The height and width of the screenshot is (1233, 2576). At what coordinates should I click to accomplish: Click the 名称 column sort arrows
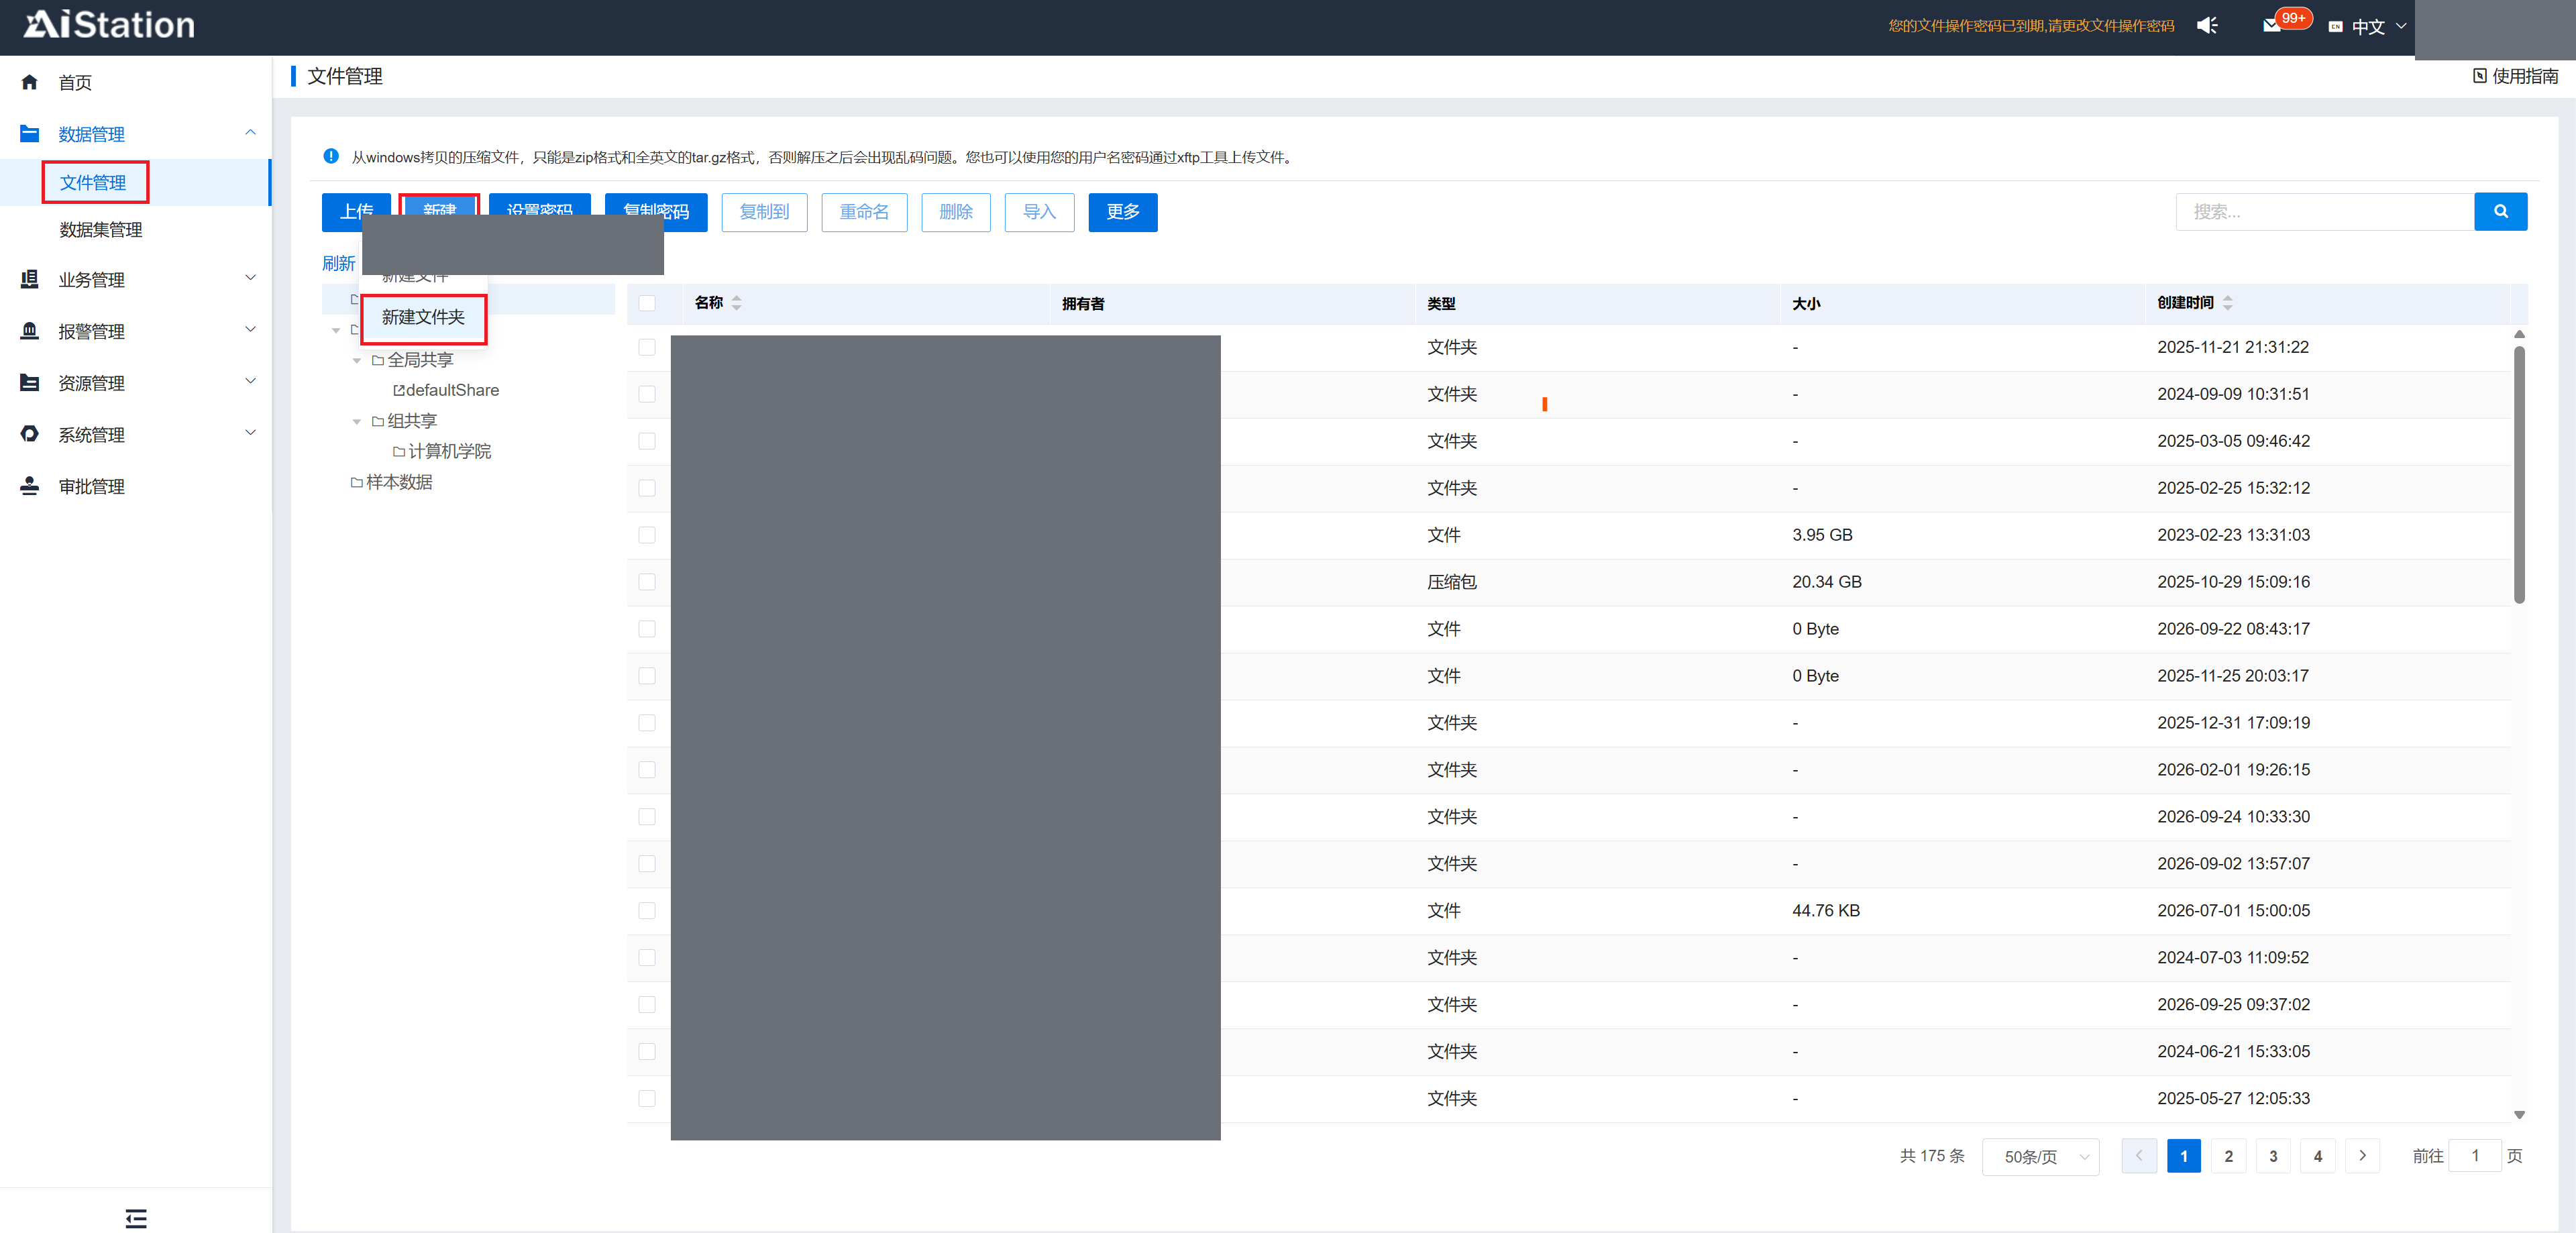coord(736,303)
